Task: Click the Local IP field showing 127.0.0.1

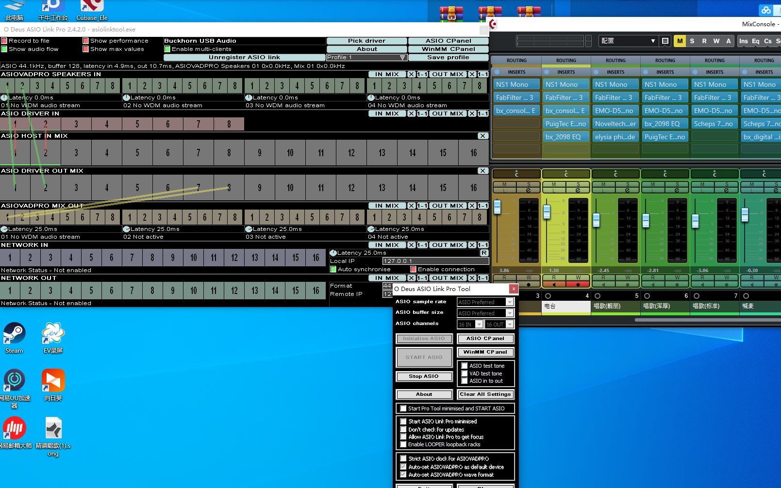Action: click(x=435, y=261)
